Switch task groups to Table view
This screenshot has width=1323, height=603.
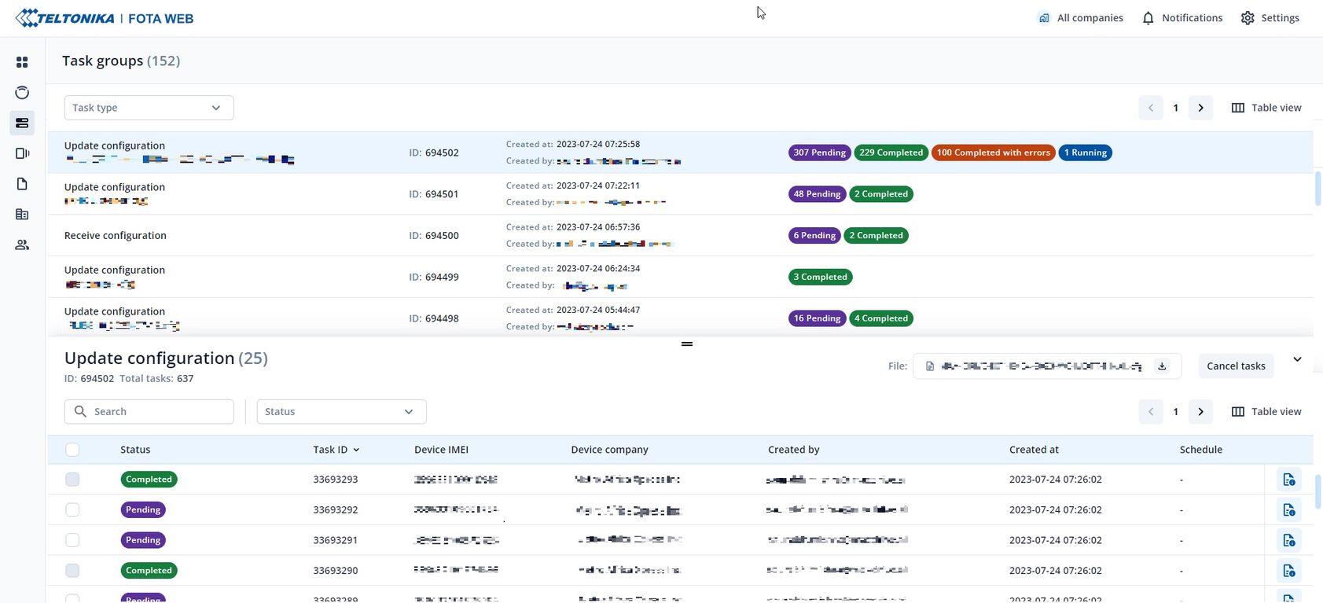[1266, 108]
